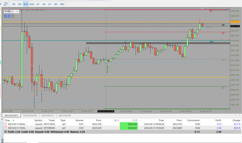Switch chart to M1 timeframe
Screen dimensions: 242x143
coord(14,4)
